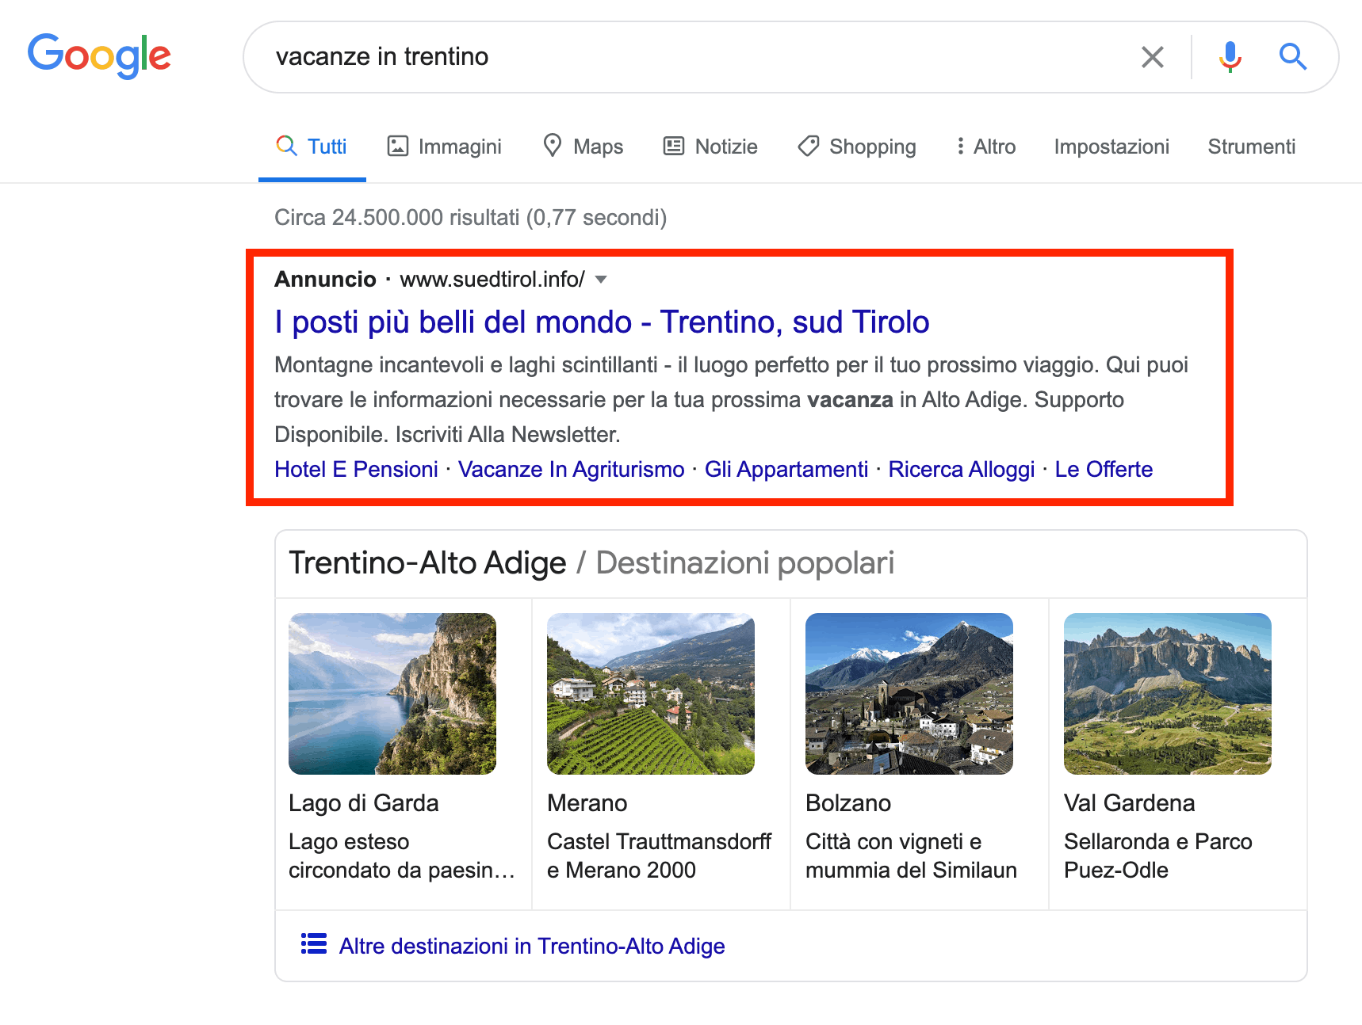Open 'Altre destinazioni in Trentino-Alto Adige' link
1362x1025 pixels.
(x=532, y=946)
